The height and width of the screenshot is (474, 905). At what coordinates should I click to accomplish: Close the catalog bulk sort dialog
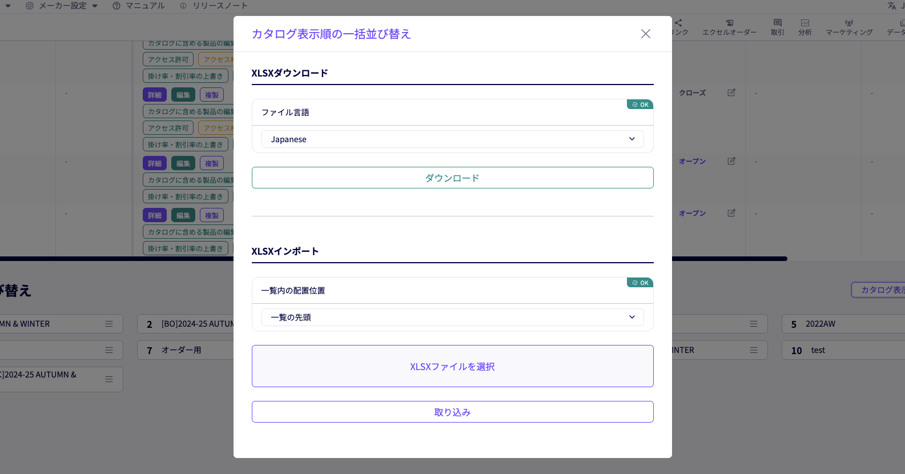(645, 34)
